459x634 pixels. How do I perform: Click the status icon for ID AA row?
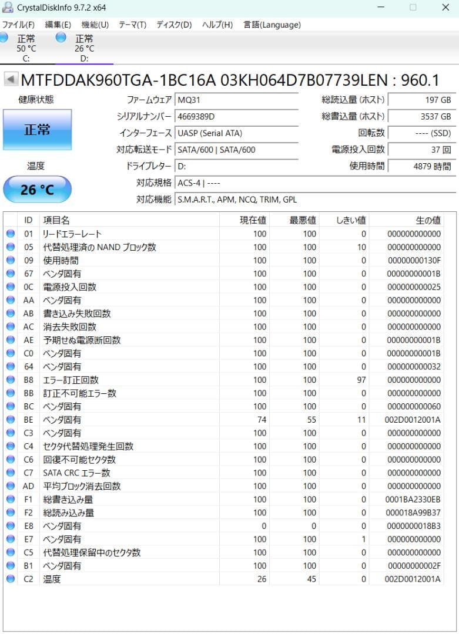11,300
